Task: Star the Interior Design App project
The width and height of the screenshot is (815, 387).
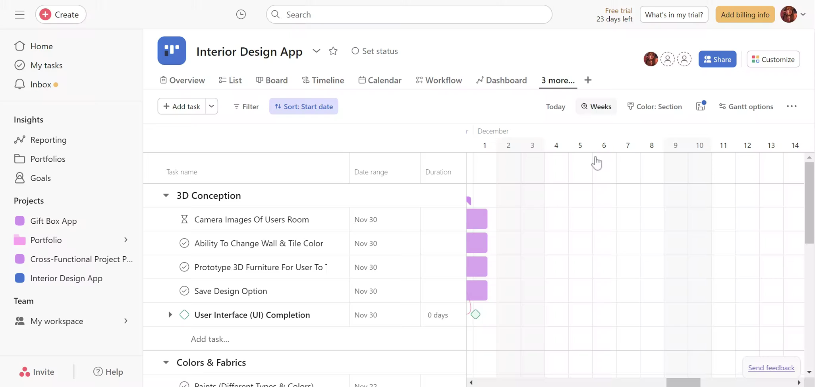Action: (333, 51)
